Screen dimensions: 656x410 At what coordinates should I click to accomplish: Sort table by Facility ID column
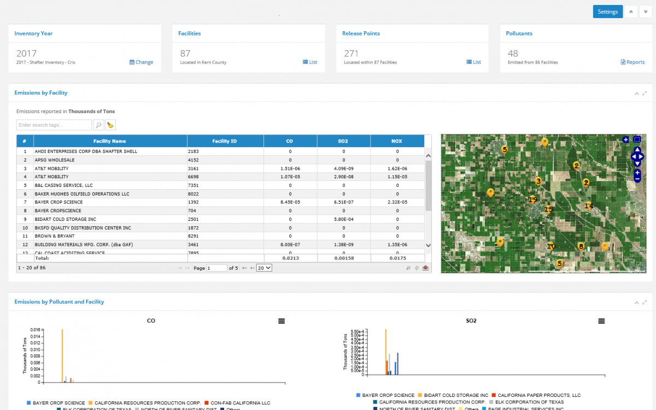point(225,141)
